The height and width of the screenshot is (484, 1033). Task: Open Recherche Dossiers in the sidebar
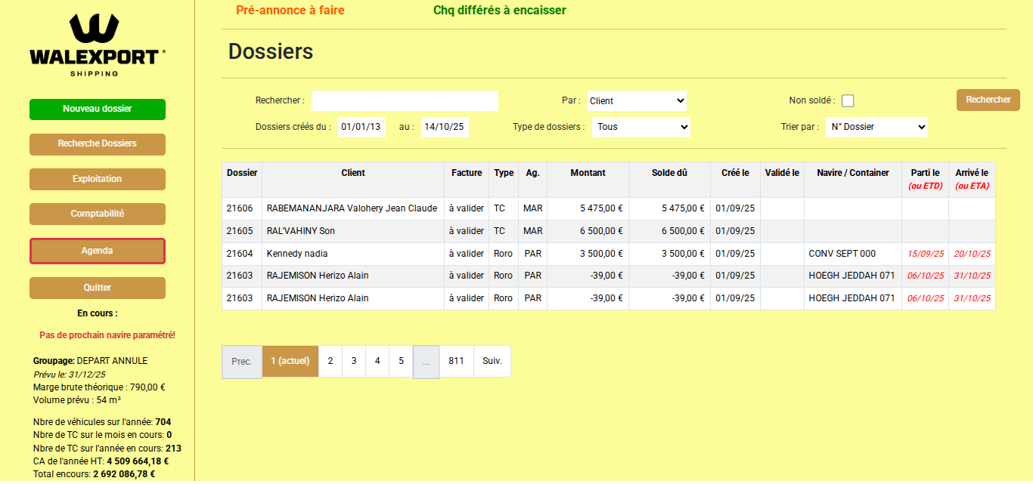coord(97,143)
